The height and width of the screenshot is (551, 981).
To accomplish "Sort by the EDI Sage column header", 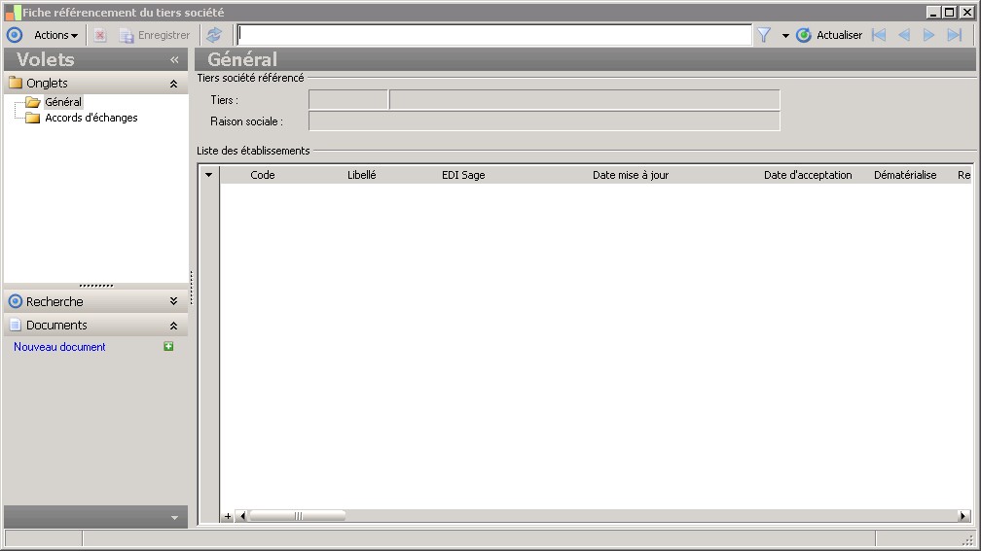I will tap(463, 175).
